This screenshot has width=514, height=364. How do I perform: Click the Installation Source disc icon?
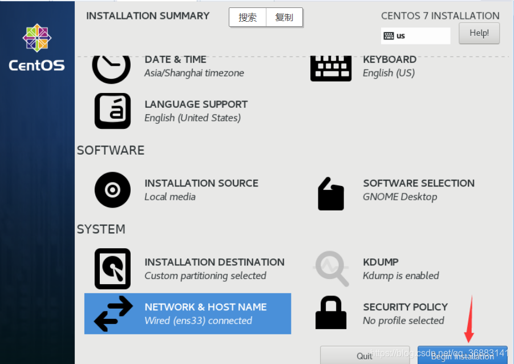[x=112, y=189]
